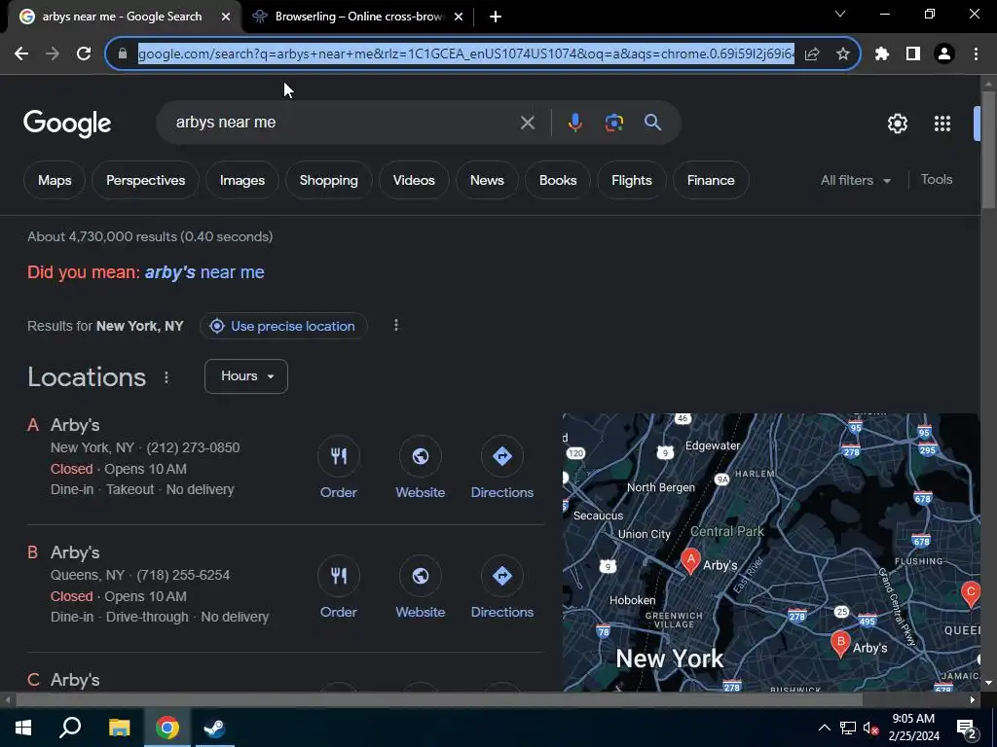Open Order for Arby's New York
This screenshot has height=747, width=997.
[338, 468]
